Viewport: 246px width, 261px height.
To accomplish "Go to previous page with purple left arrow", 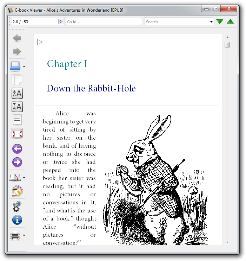I will pos(17,149).
